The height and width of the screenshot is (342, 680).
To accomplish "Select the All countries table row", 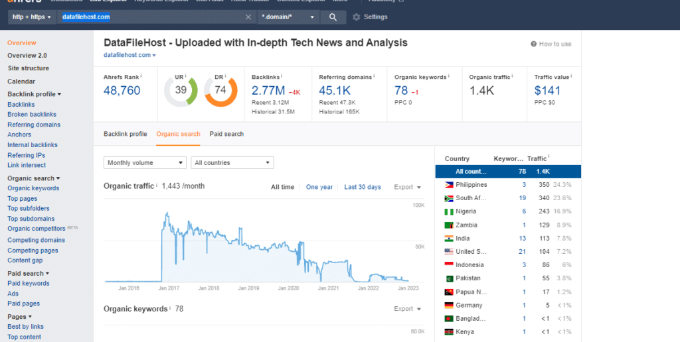I will click(x=508, y=172).
